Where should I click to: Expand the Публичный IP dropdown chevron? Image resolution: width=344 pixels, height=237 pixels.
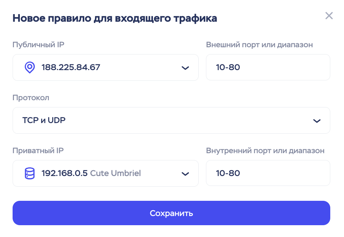(185, 68)
